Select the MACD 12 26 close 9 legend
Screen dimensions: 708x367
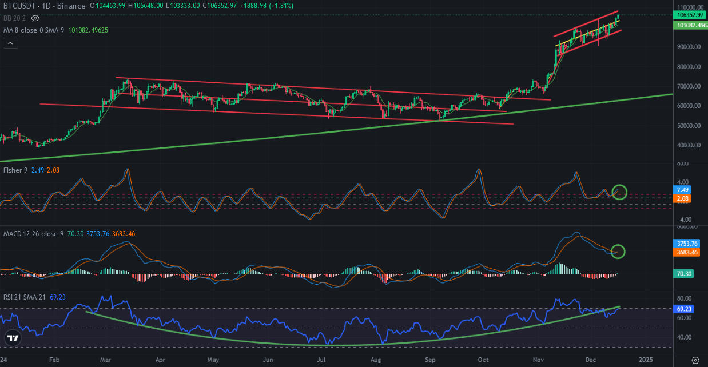[x=33, y=234]
